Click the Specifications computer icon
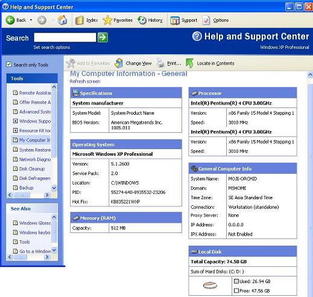The image size is (313, 297). point(76,93)
